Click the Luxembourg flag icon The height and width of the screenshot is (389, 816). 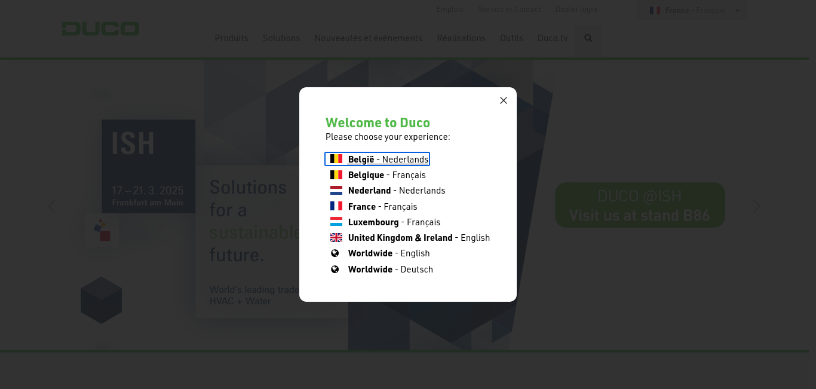(x=336, y=222)
